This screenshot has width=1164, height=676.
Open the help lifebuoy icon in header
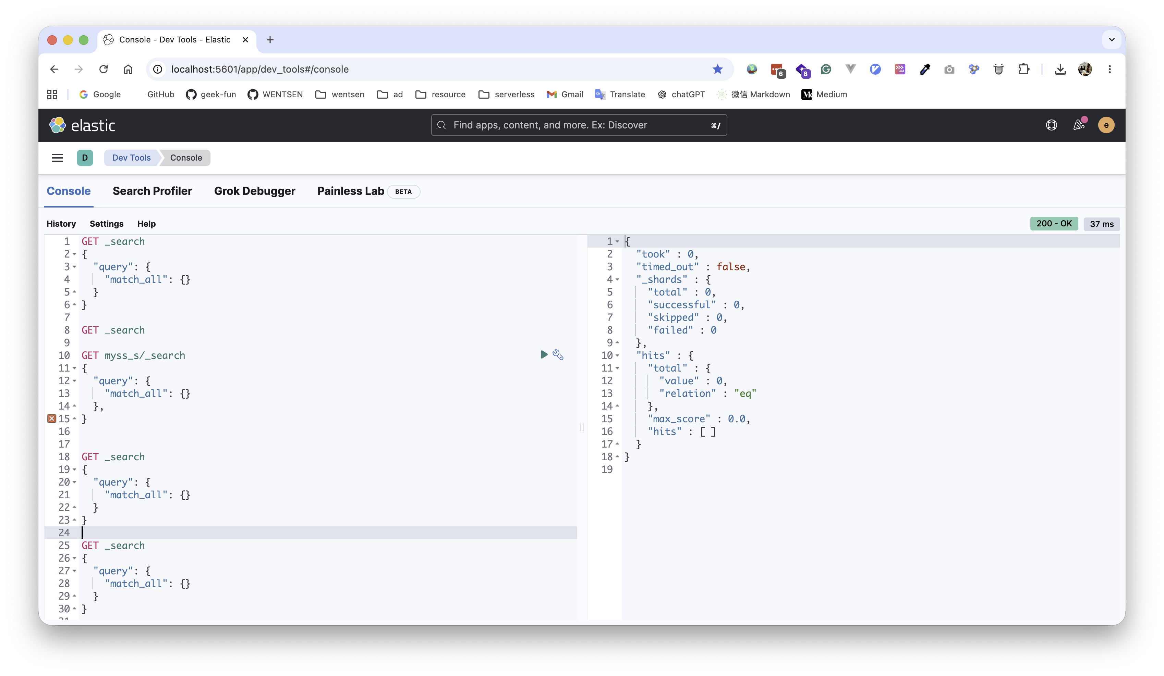[1052, 125]
